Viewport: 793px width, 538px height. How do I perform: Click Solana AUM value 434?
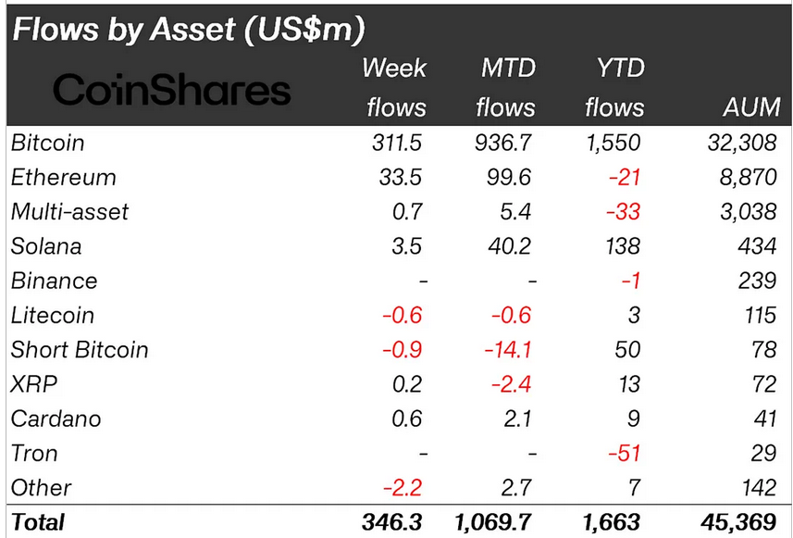click(x=757, y=246)
